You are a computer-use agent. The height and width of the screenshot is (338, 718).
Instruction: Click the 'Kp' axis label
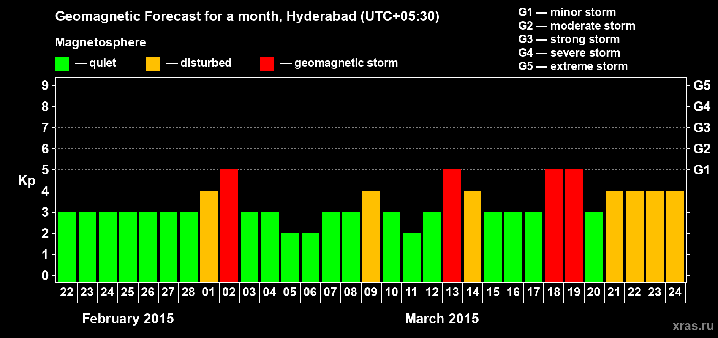tap(27, 181)
